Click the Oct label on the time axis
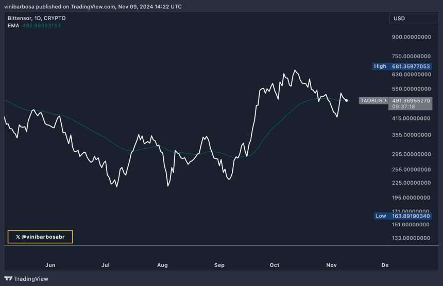The height and width of the screenshot is (286, 443). (x=275, y=265)
